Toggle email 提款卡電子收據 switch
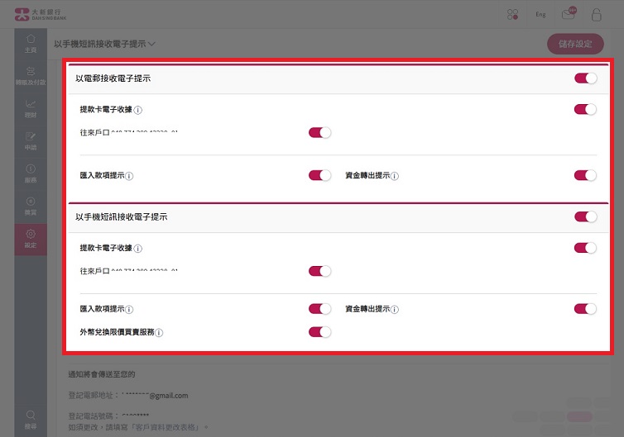Screen dimensions: 624x437 point(585,109)
